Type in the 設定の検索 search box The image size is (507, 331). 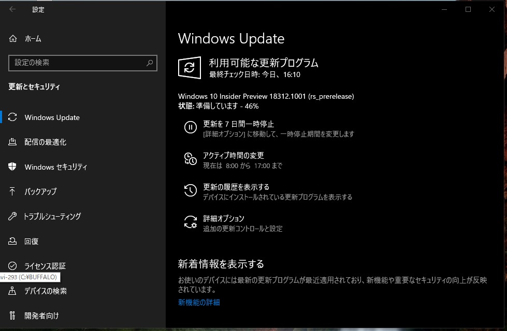78,63
